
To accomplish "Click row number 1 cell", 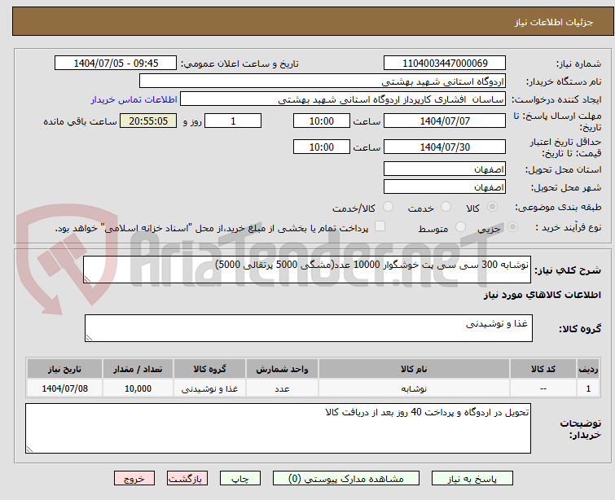I will point(588,388).
